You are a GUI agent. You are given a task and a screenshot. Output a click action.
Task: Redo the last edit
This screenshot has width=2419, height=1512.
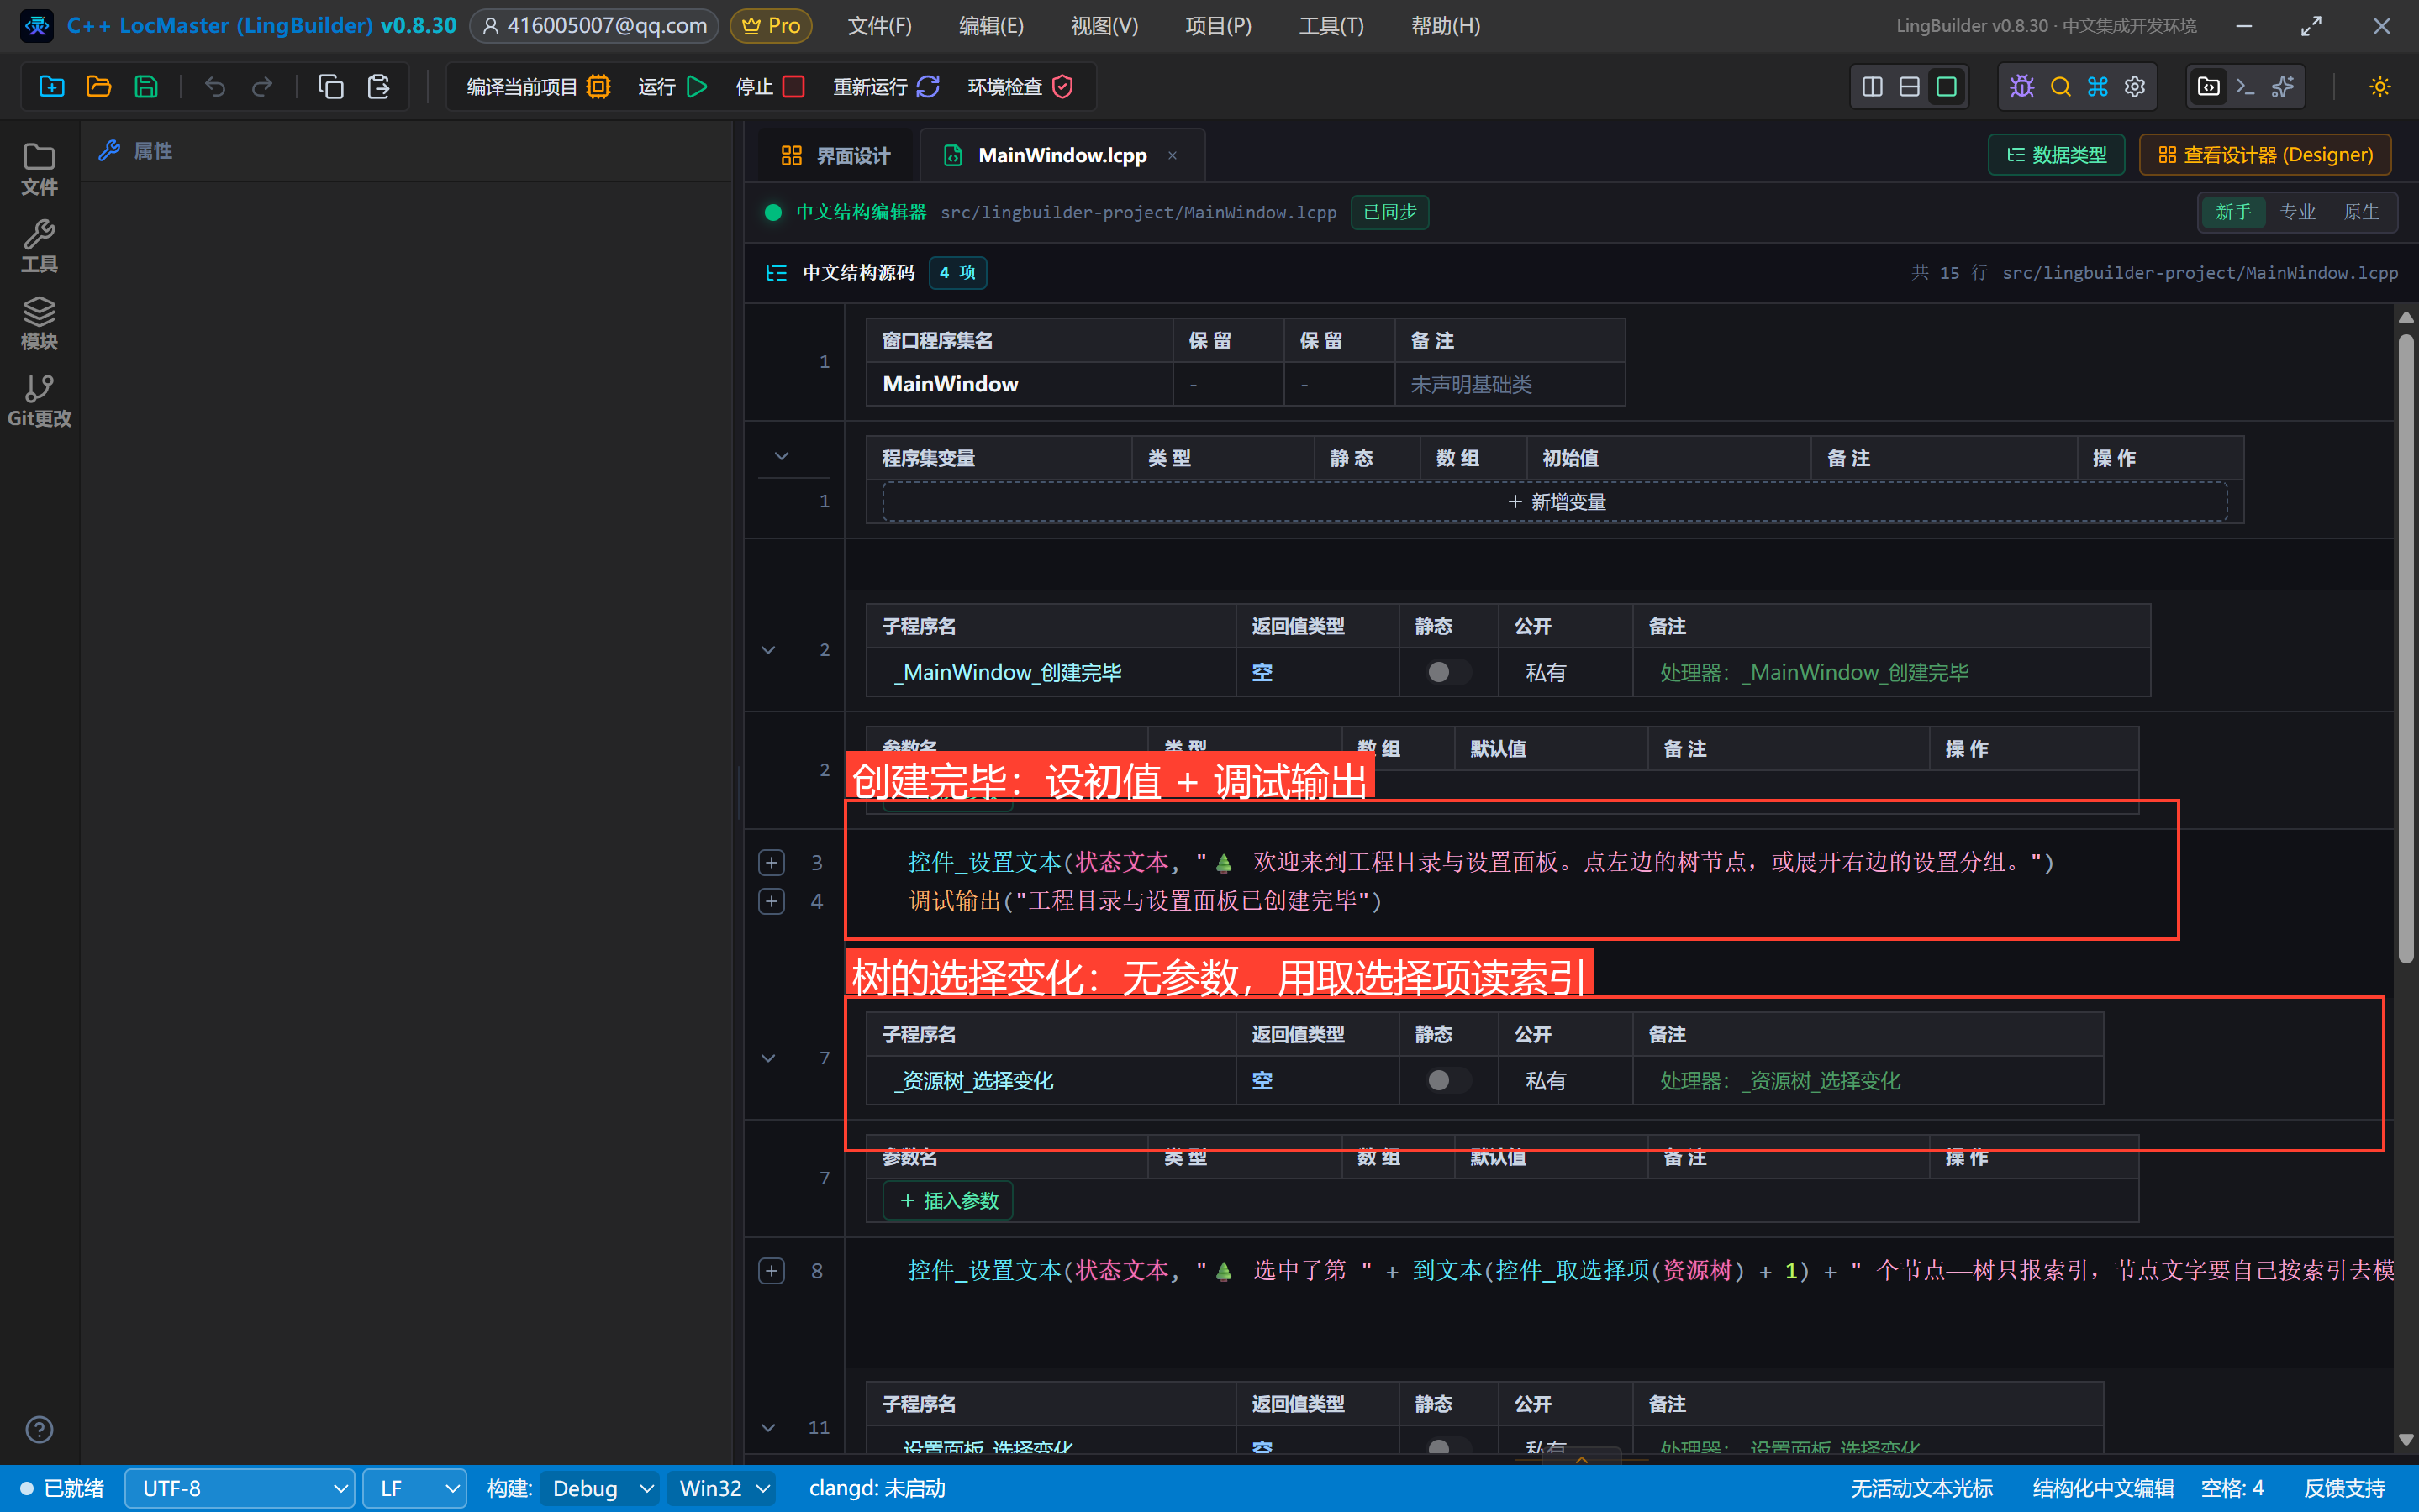click(262, 87)
